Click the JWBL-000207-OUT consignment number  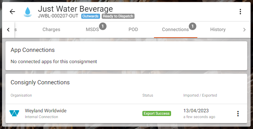click(x=58, y=16)
